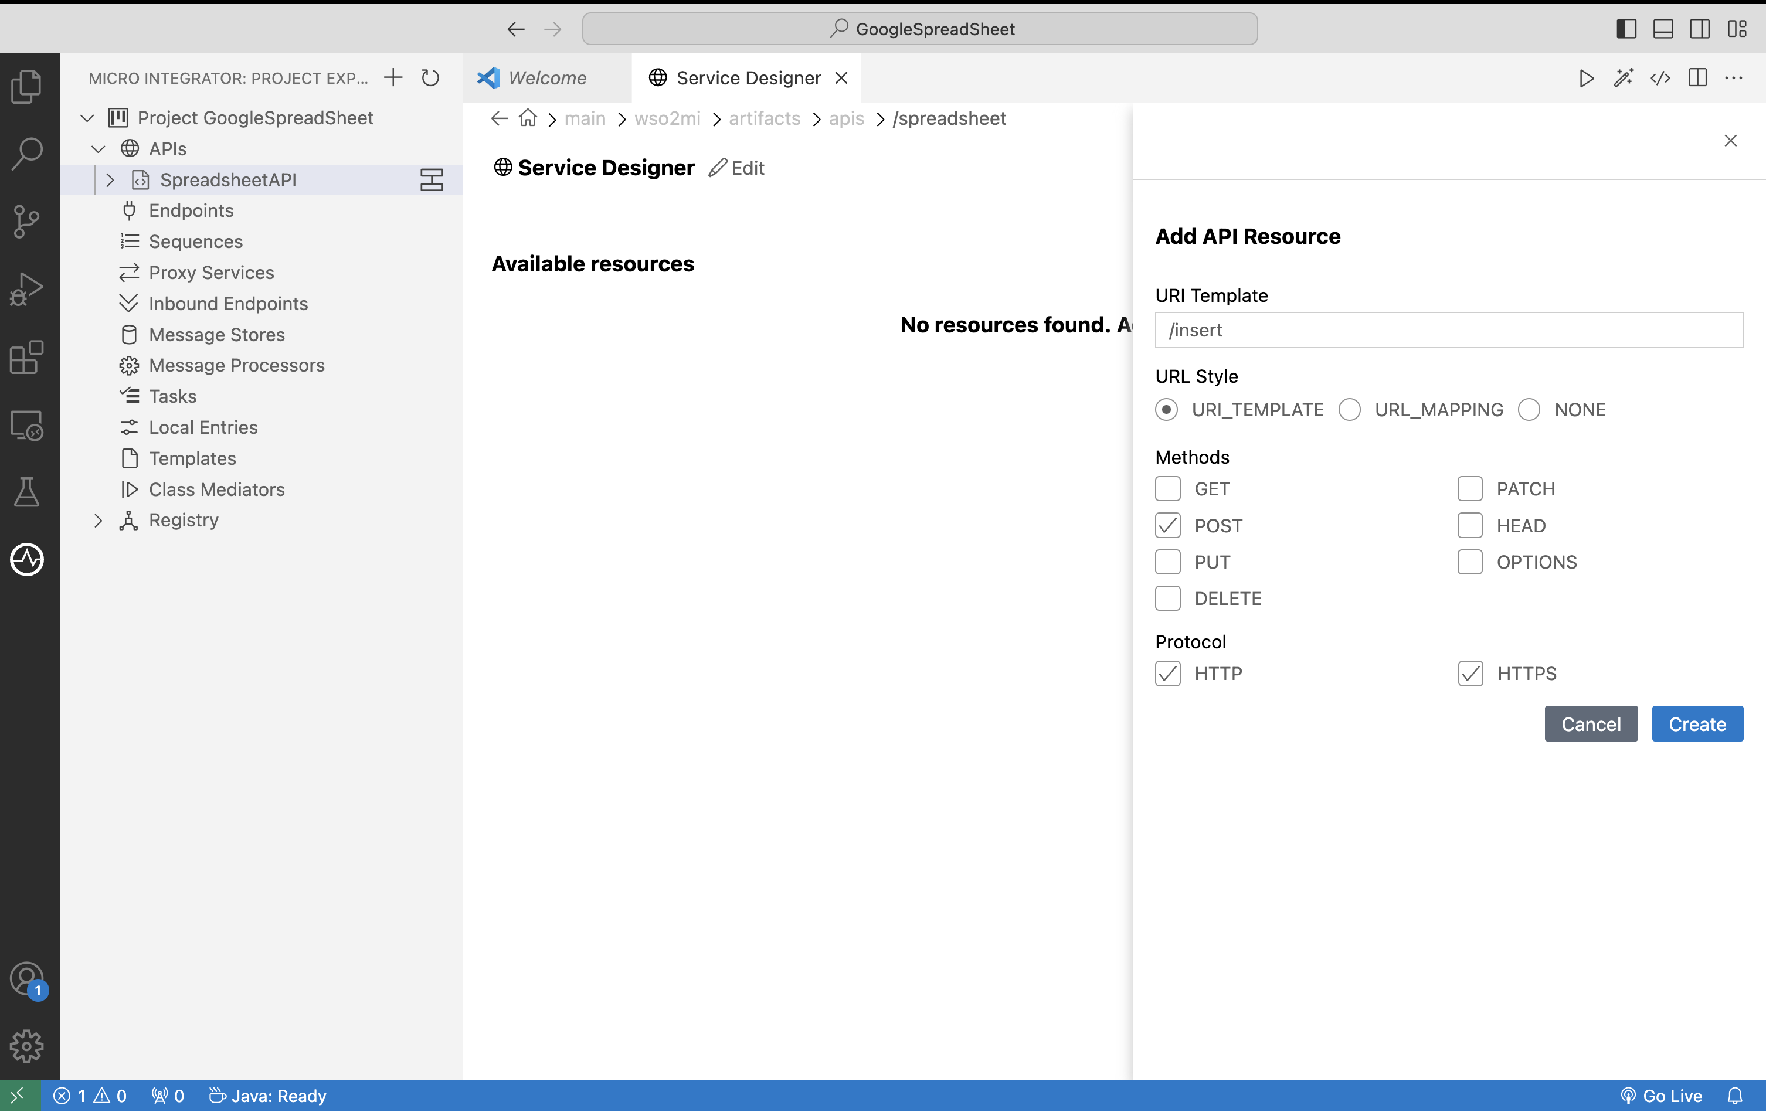The height and width of the screenshot is (1112, 1766).
Task: Expand the SpreadsheetAPI tree item
Action: click(x=110, y=179)
